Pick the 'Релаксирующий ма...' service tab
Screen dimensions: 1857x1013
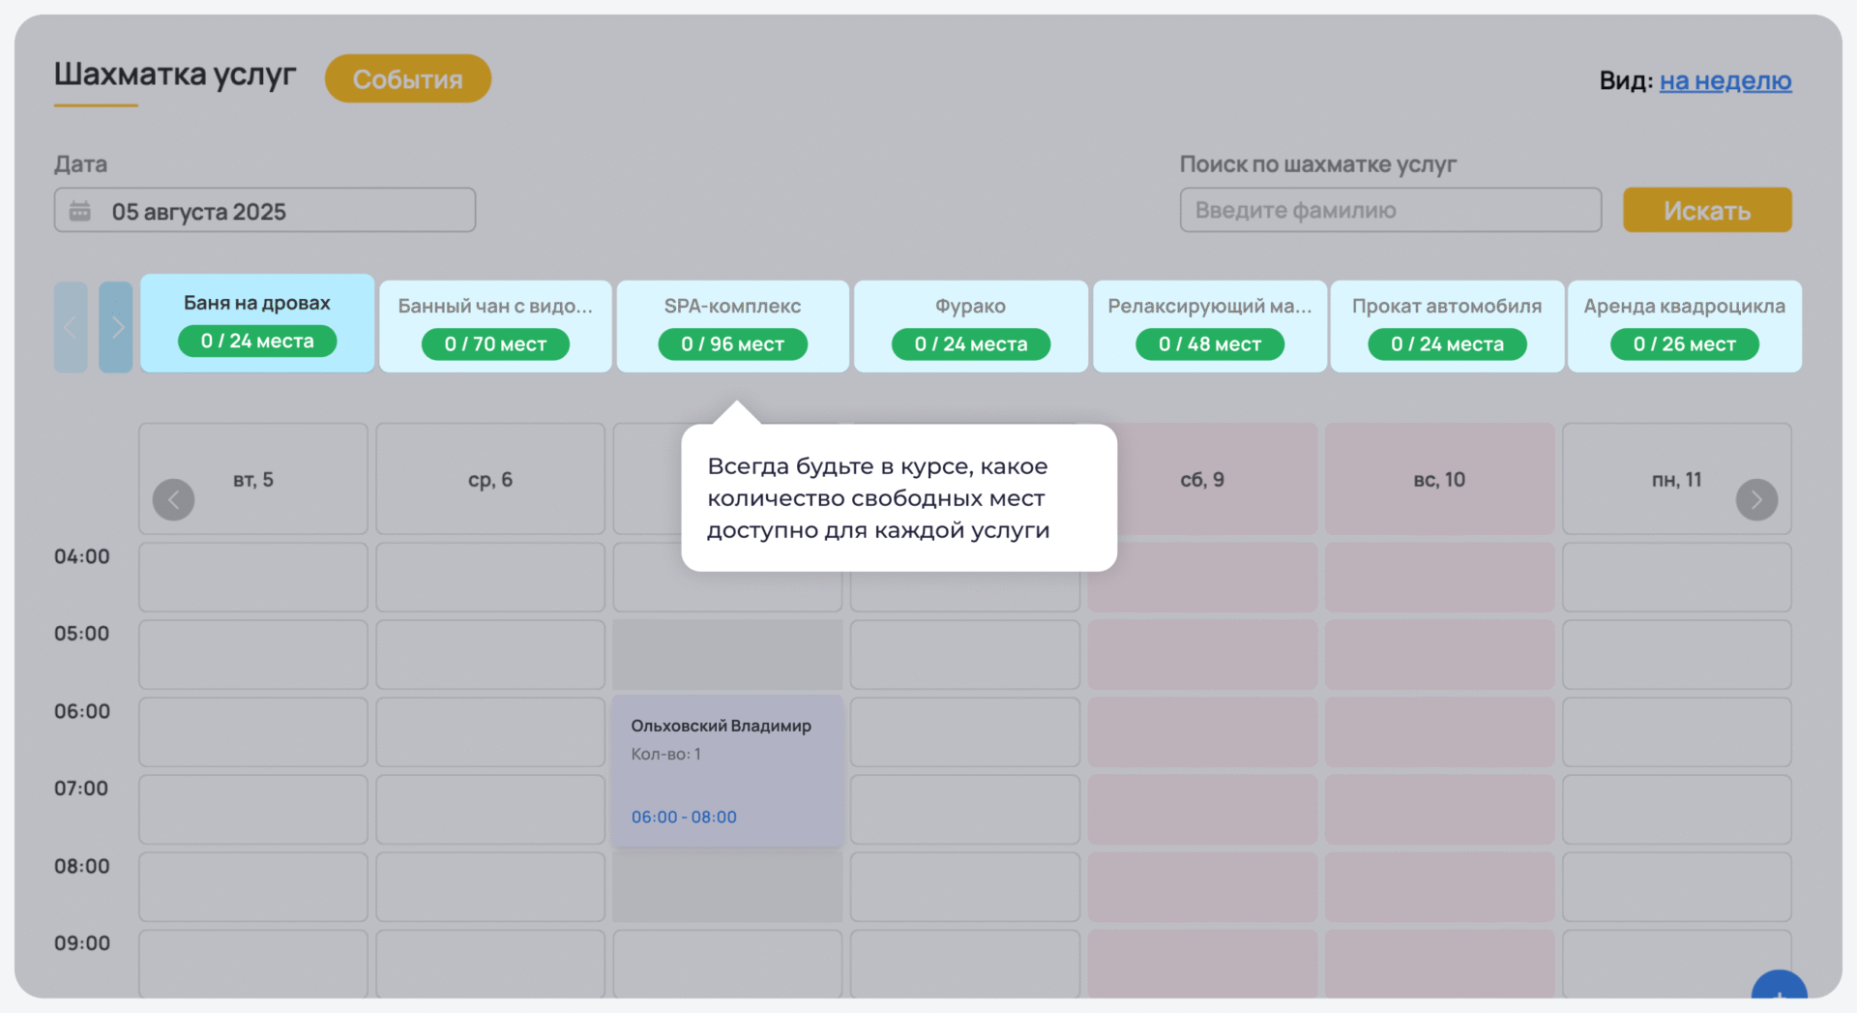(x=1209, y=326)
